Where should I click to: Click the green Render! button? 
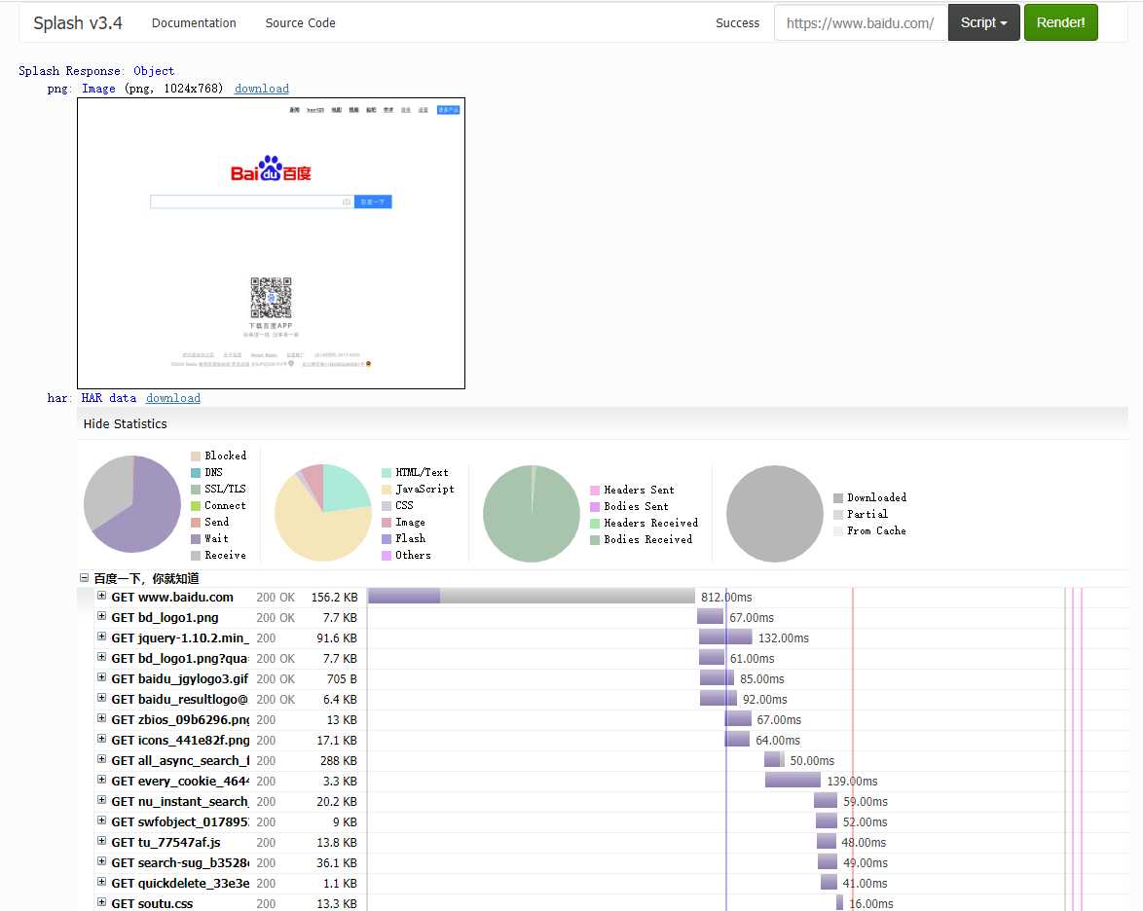[x=1060, y=22]
